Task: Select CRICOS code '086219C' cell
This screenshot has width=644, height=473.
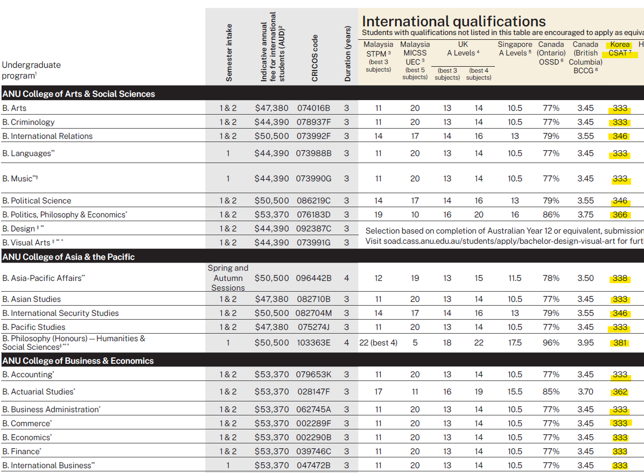Action: (314, 201)
